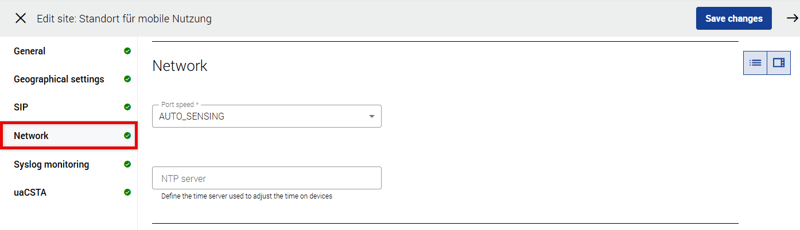Go to Geographical settings section

[59, 79]
